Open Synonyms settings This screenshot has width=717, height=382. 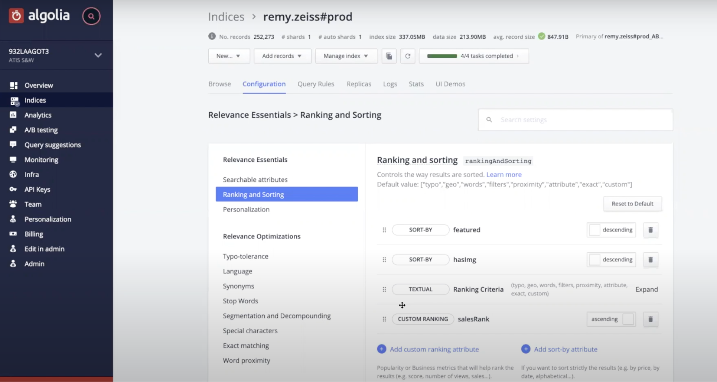point(238,286)
